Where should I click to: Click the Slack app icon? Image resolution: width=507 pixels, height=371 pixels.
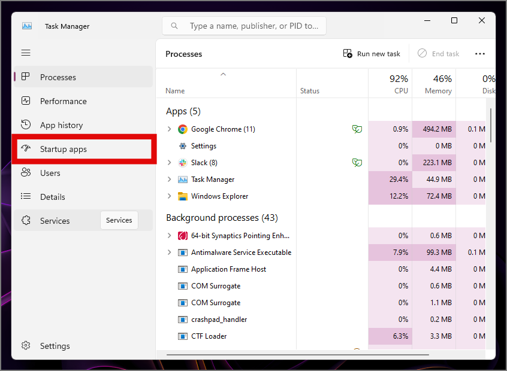183,163
